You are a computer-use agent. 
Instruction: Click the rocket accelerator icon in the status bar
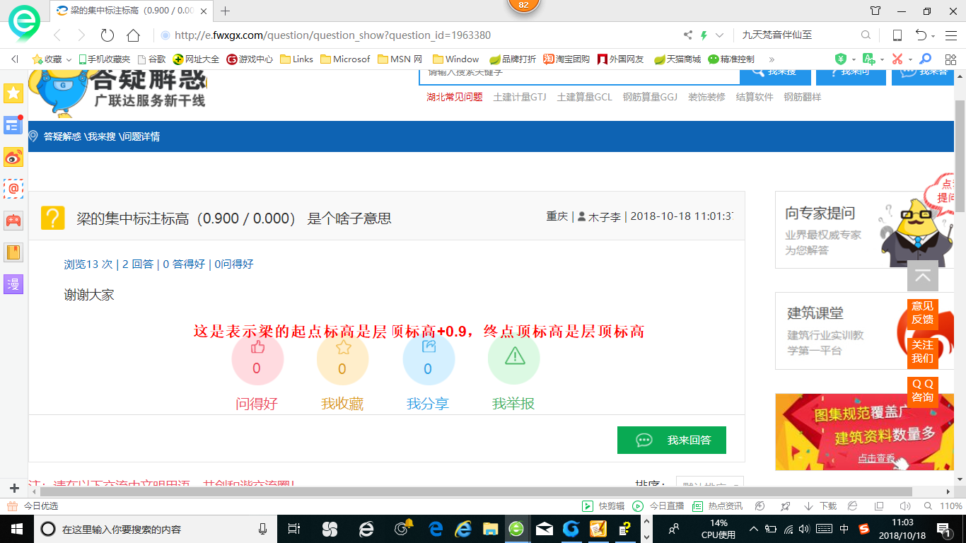click(x=785, y=506)
